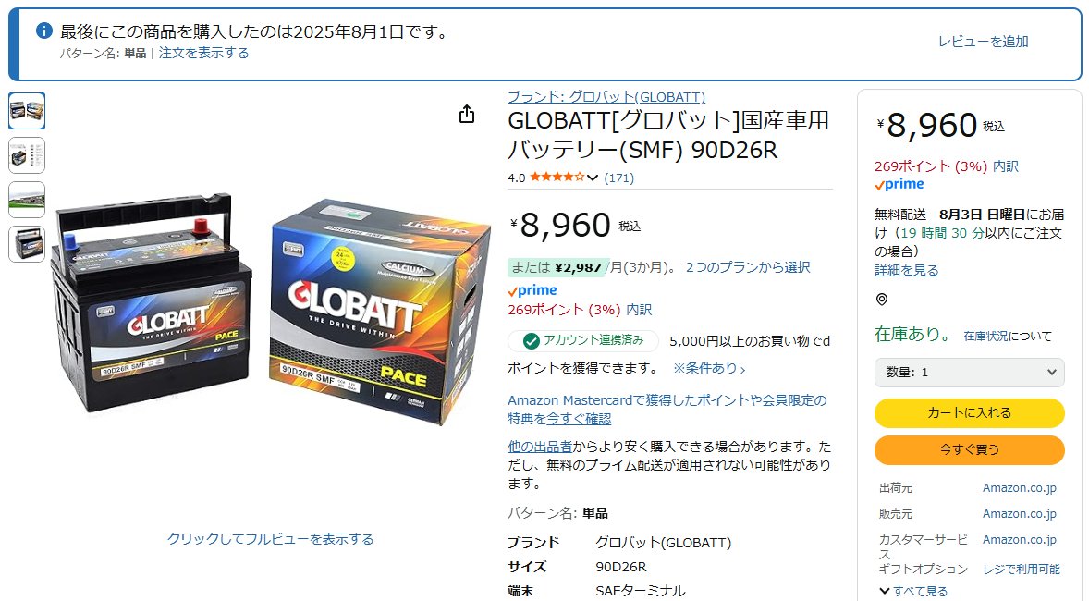Select the third landscape thumbnail
Image resolution: width=1089 pixels, height=601 pixels.
pos(27,200)
